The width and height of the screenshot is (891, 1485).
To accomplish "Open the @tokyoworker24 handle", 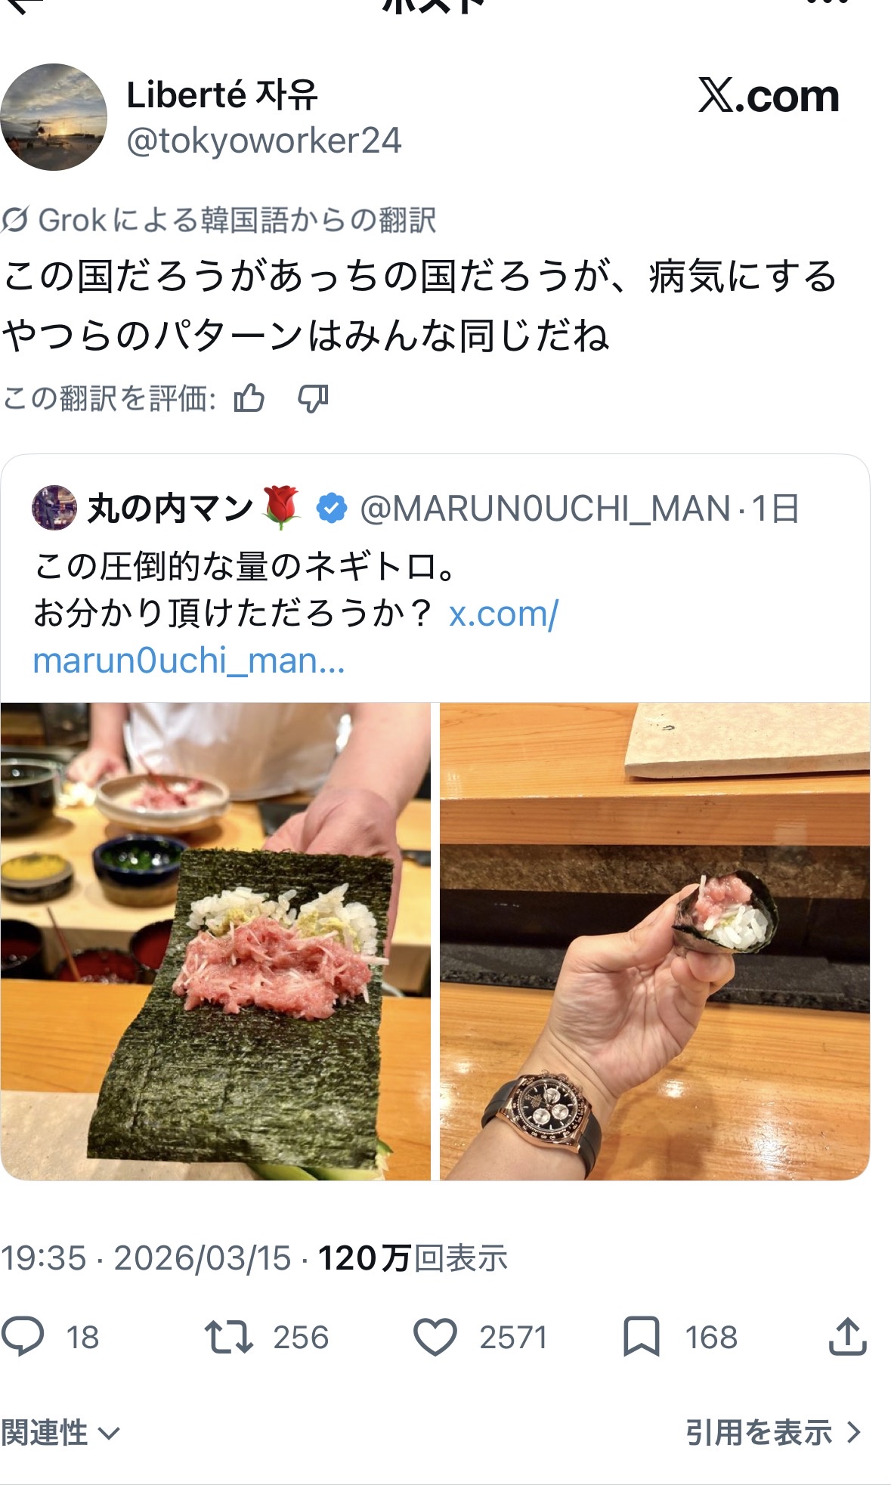I will pyautogui.click(x=264, y=141).
